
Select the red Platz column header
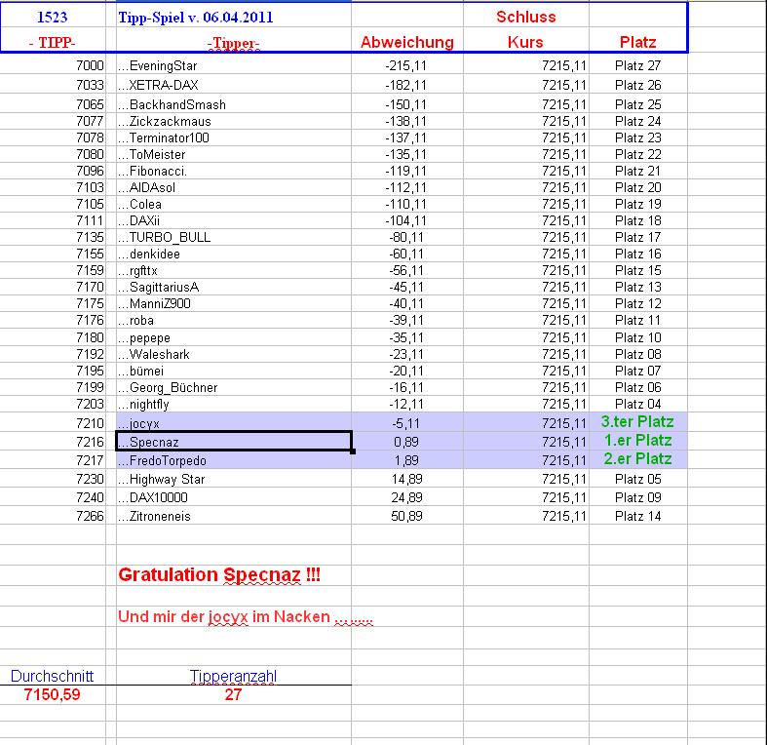637,42
